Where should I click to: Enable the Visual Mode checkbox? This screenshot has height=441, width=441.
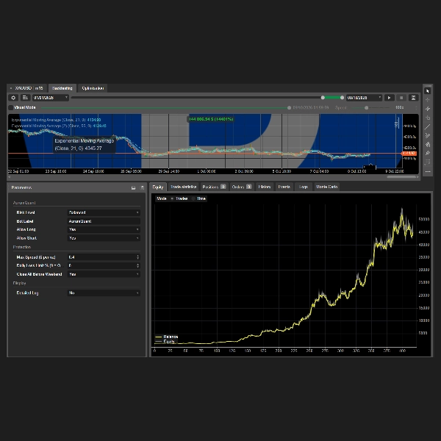tap(11, 107)
